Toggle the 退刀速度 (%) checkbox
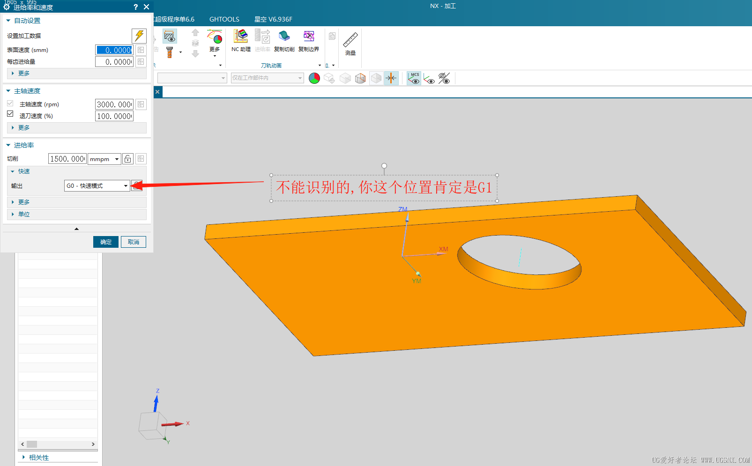 pos(10,114)
